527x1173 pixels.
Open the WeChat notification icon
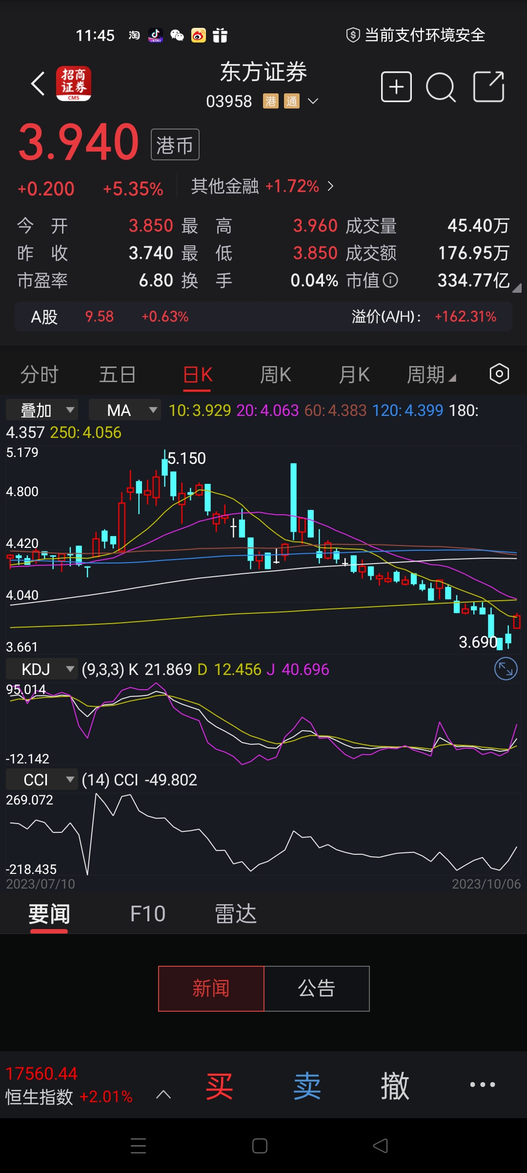[x=177, y=35]
